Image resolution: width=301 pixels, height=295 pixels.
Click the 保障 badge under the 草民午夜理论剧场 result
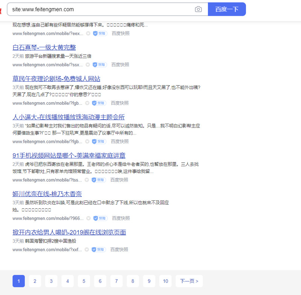pyautogui.click(x=99, y=103)
